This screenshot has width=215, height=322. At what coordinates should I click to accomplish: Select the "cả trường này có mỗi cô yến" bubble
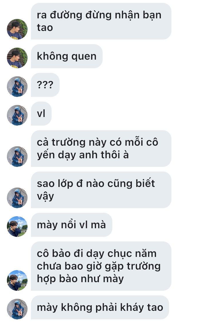101,149
